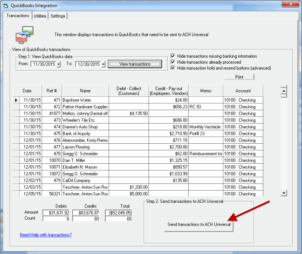This screenshot has height=254, width=302.
Task: Select the Larson Flooring name cell
Action: pyautogui.click(x=85, y=147)
